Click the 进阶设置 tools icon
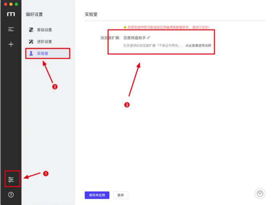This screenshot has width=274, height=205. click(31, 41)
